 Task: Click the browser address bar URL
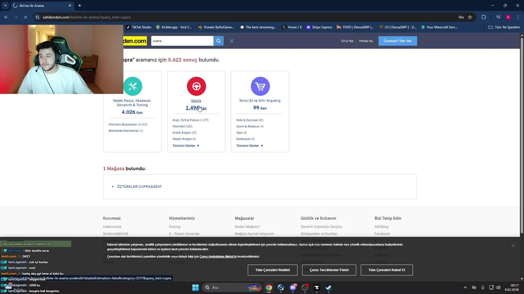87,17
